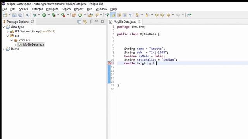248x139 pixels.
Task: Jump to Previous Annotation icon
Action: point(147,15)
